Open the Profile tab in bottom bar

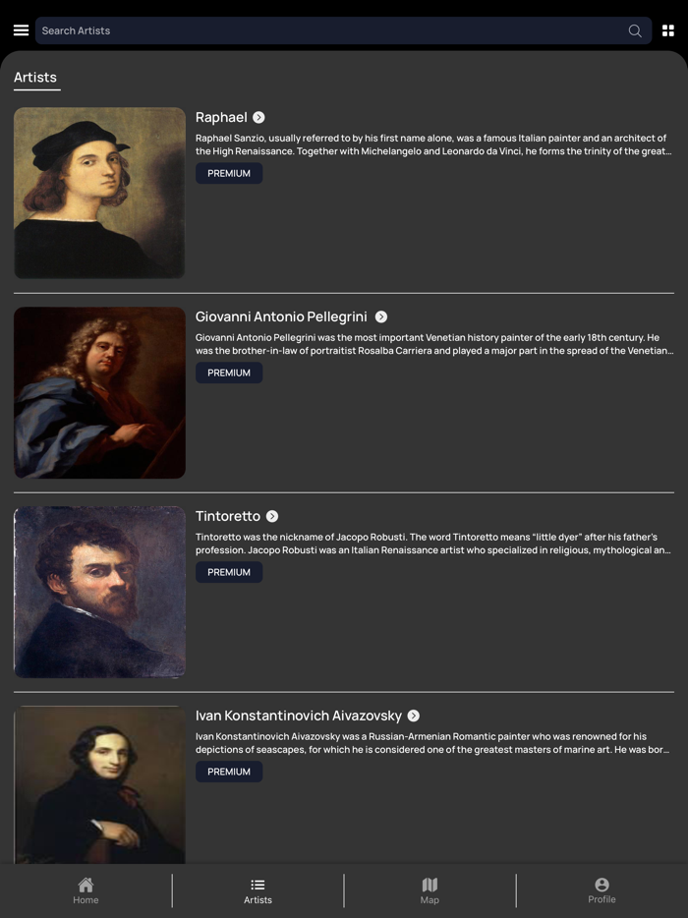[602, 891]
